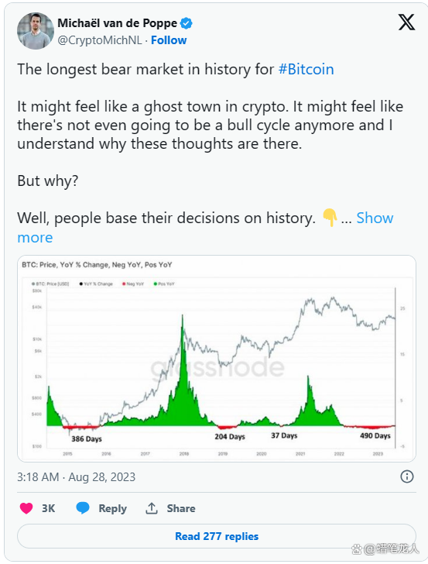Click the blue verified badge icon

coord(186,23)
